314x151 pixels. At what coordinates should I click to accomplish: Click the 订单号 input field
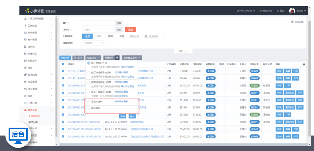[98, 30]
